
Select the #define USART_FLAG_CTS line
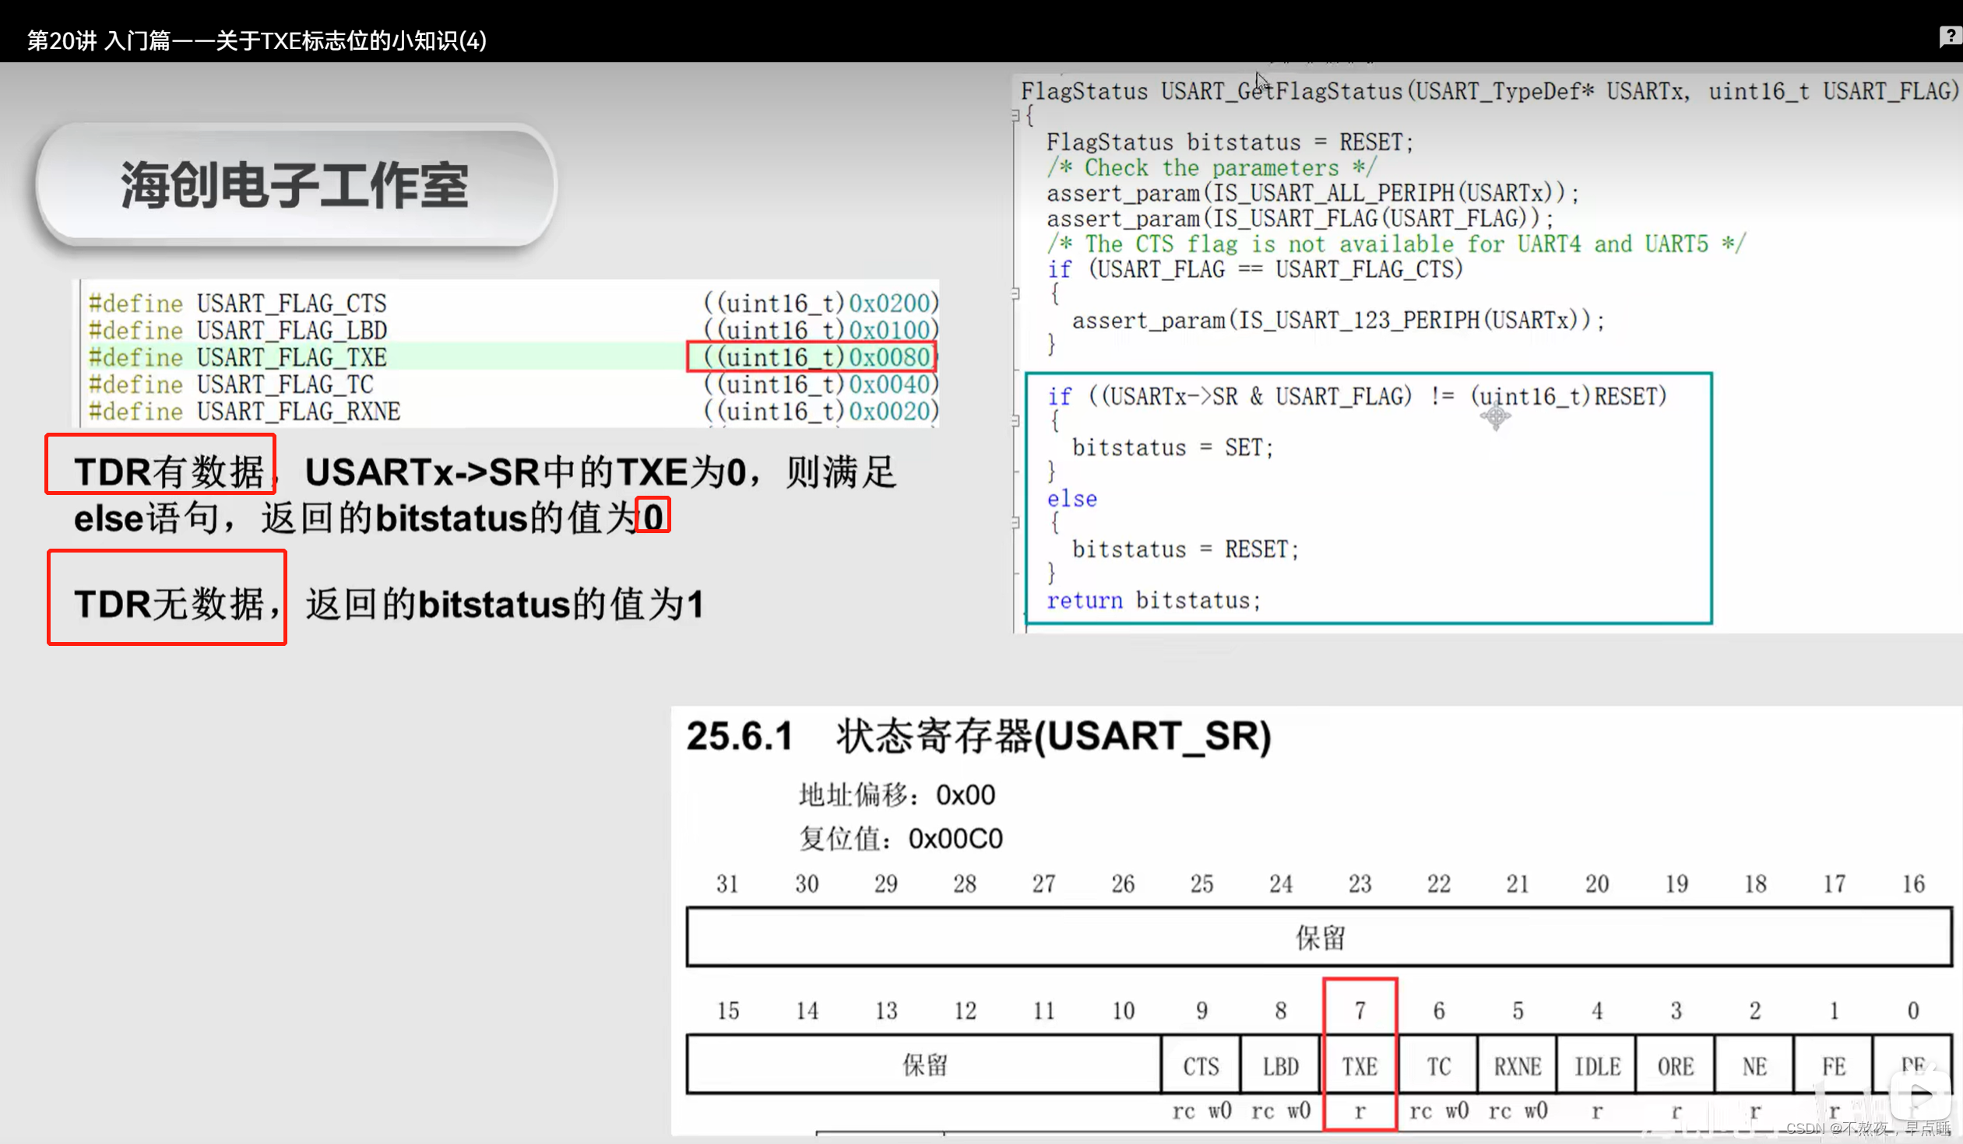[x=512, y=303]
